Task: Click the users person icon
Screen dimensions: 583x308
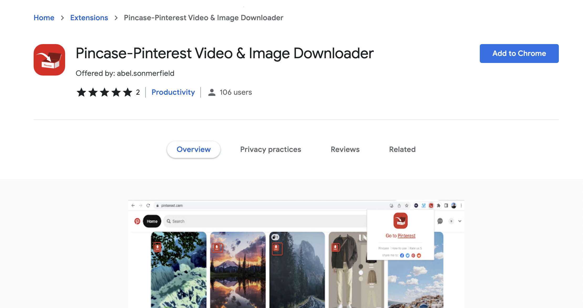Action: (x=212, y=92)
